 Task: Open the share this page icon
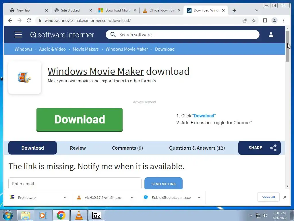click(x=245, y=20)
